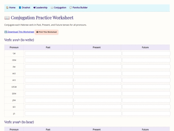The height and width of the screenshot is (131, 174).
Task: Click Past field for אתה row
Action: click(x=49, y=60)
